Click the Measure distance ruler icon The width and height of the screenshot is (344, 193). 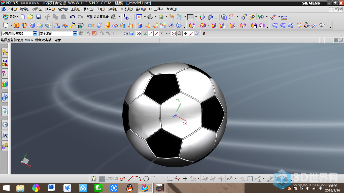[284, 17]
